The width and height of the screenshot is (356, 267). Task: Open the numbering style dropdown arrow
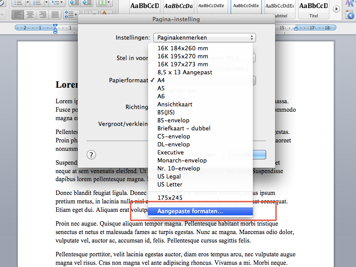46,3
